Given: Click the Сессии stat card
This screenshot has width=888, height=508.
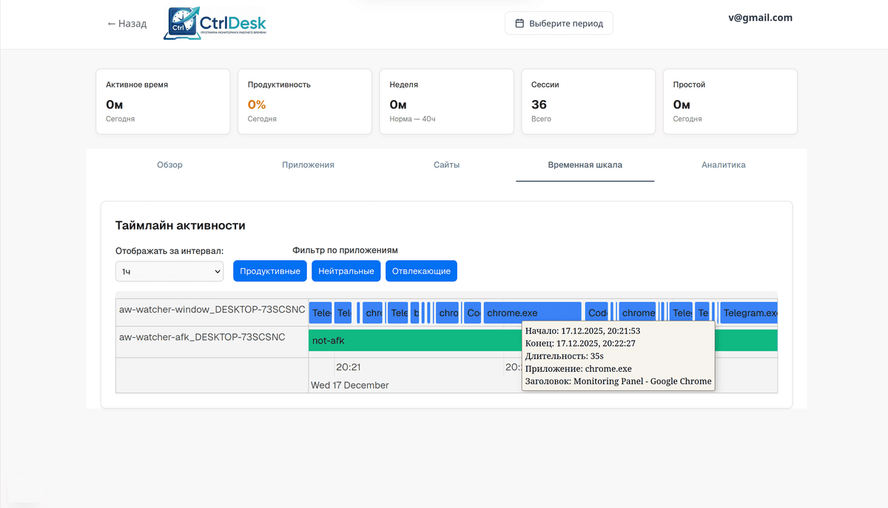Looking at the screenshot, I should tap(588, 101).
